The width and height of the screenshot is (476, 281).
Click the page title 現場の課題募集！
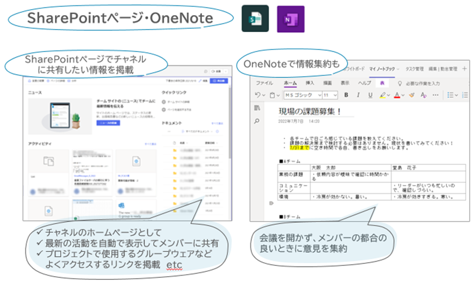309,112
